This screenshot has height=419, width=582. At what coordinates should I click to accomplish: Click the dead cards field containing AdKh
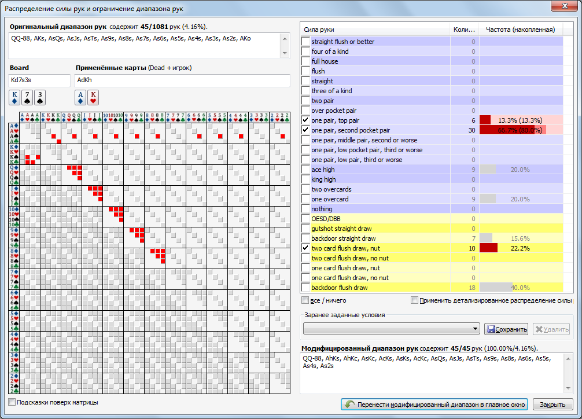pyautogui.click(x=182, y=80)
